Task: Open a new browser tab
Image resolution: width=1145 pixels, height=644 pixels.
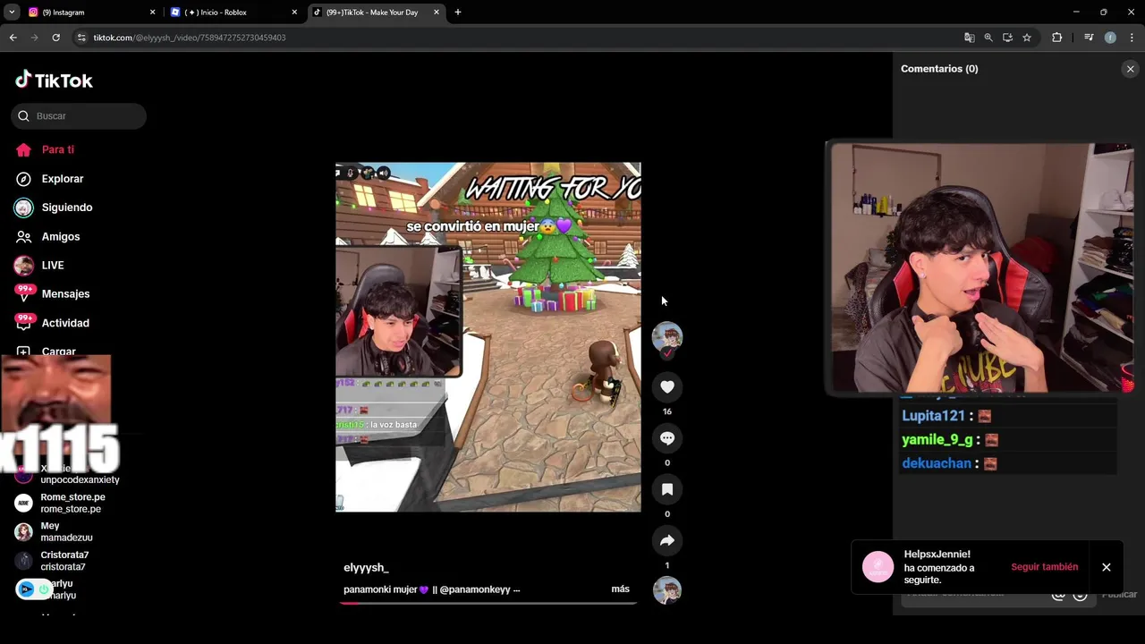Action: coord(458,13)
